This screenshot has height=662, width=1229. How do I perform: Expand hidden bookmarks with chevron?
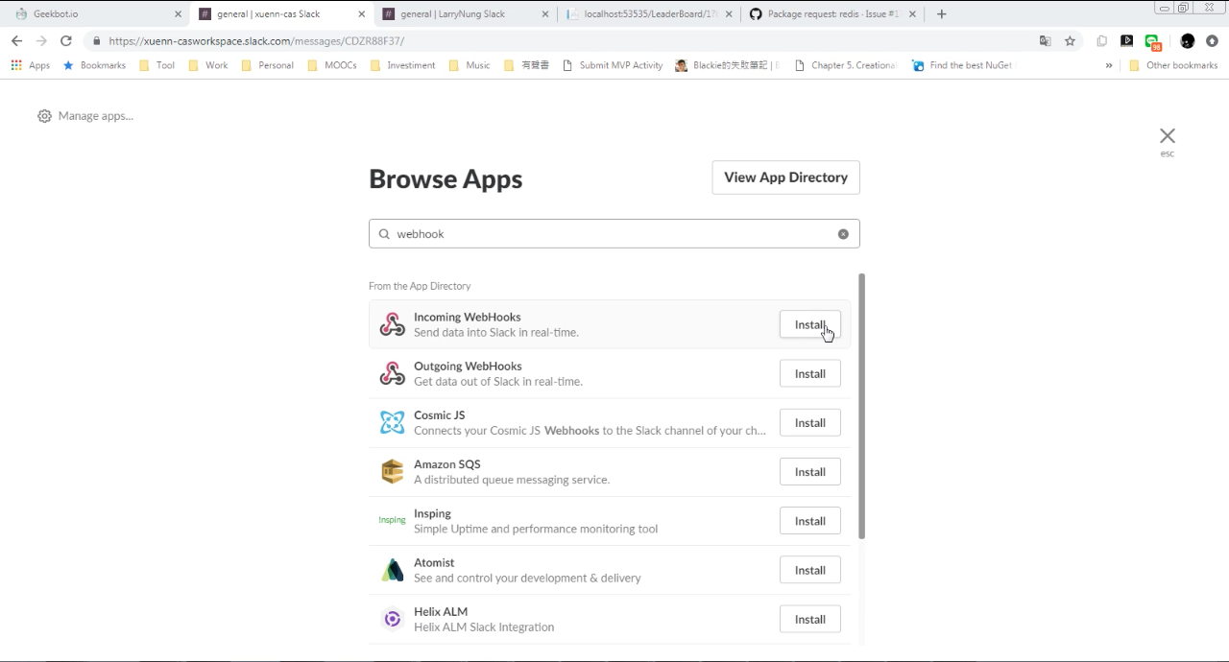click(1109, 65)
